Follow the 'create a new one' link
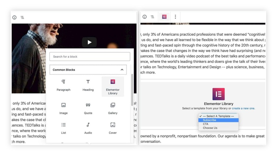 coord(243,108)
